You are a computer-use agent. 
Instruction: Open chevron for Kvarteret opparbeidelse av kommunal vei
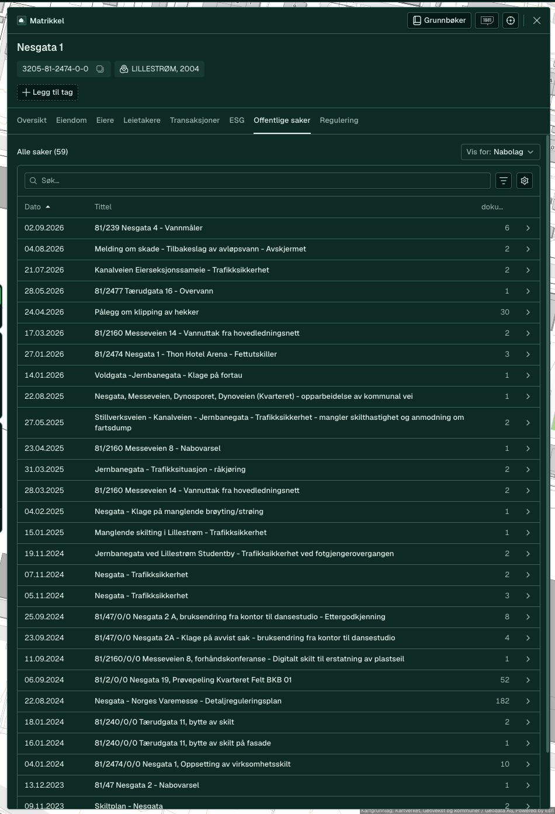[x=528, y=396]
